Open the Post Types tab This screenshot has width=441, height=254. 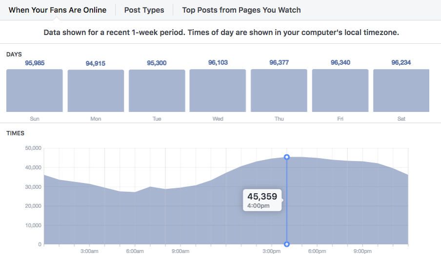[x=144, y=10]
